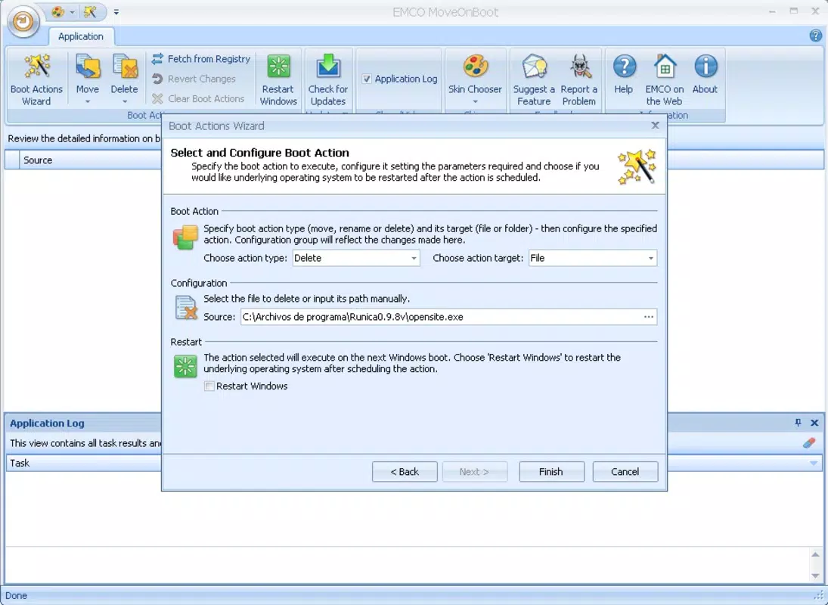Open the Choose action type dropdown
Screen dimensions: 828x605
(x=414, y=258)
